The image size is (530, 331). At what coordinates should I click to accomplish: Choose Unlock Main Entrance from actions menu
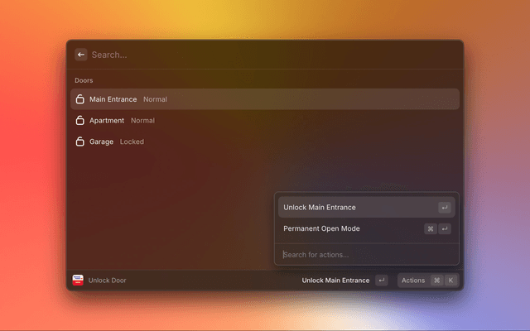[320, 208]
